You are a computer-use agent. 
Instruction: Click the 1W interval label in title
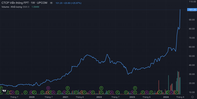click(x=33, y=3)
